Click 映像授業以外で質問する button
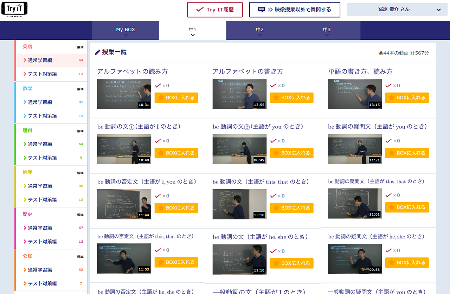 coord(294,9)
